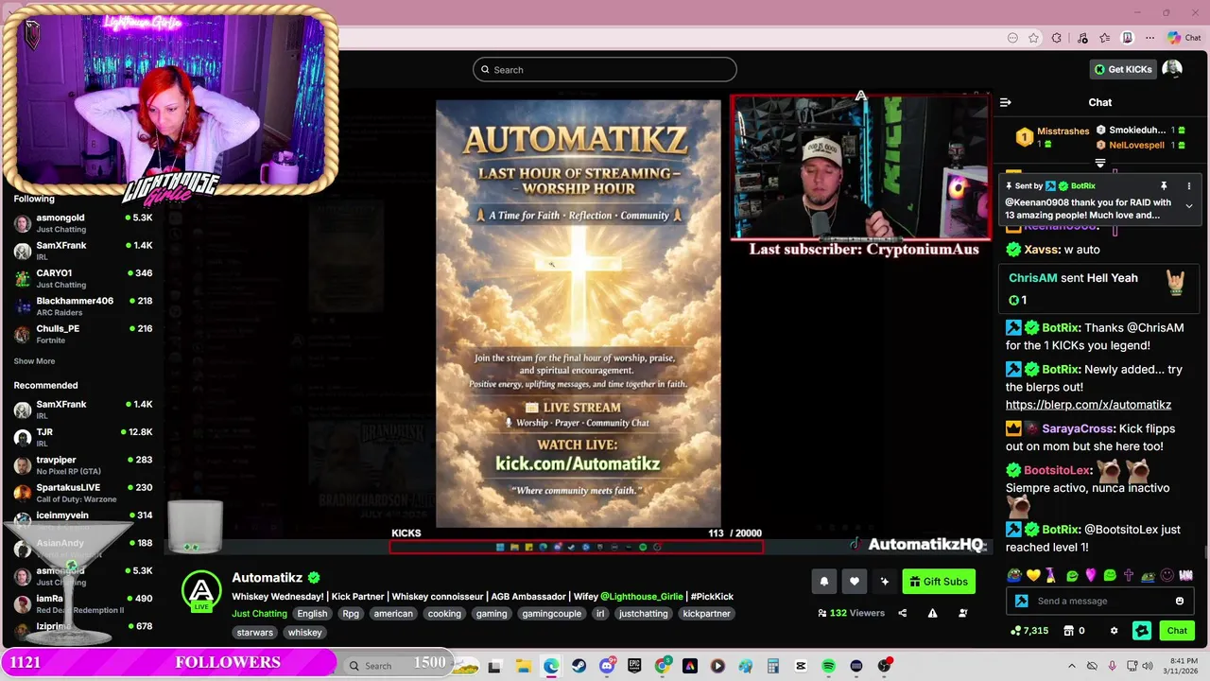Click the sparkle icon beside Gift Subs

(884, 582)
